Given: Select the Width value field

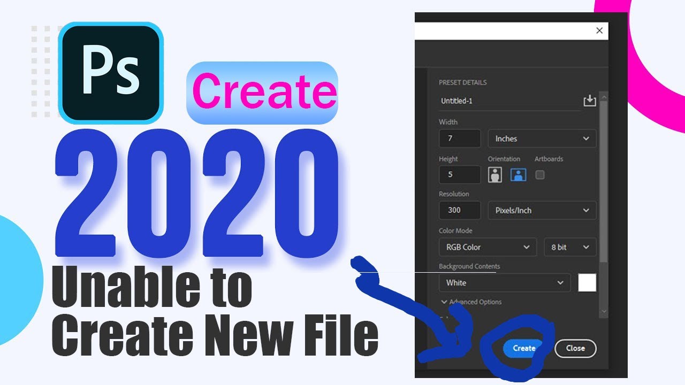Looking at the screenshot, I should [x=459, y=138].
